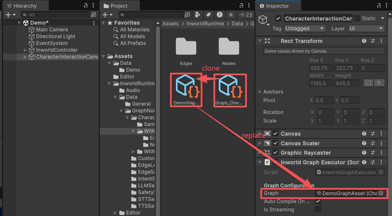Expand the InworldController object

pyautogui.click(x=25, y=50)
